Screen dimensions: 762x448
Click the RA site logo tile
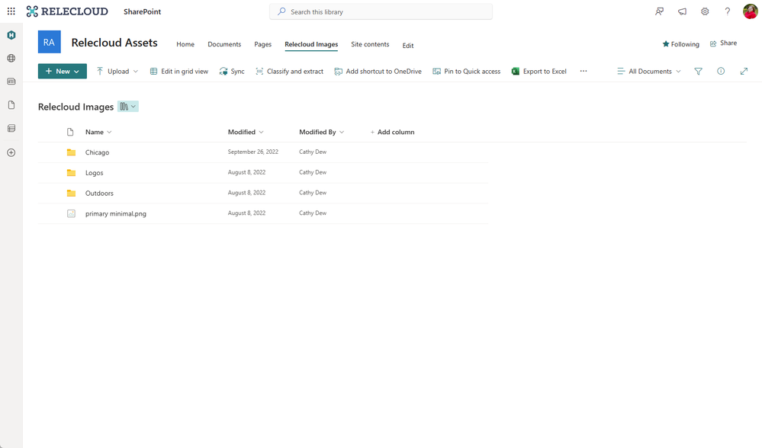tap(49, 42)
